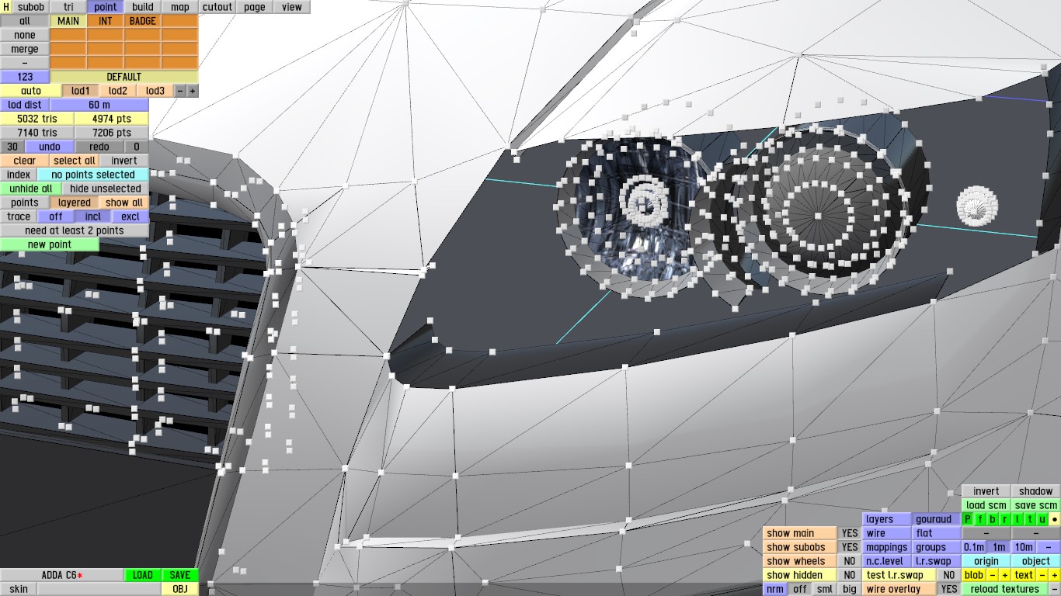The image size is (1061, 596).
Task: Open the build menu
Action: (143, 7)
